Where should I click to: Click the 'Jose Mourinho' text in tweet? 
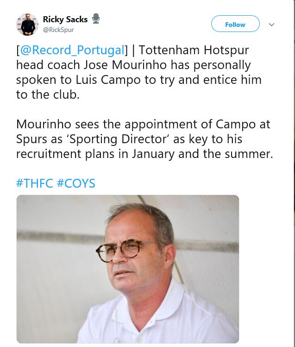pyautogui.click(x=125, y=65)
